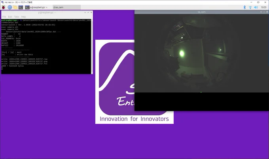
Task: Close the remote desktop connection window
Action: pyautogui.click(x=265, y=2)
